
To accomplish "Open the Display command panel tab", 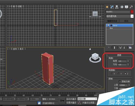I will (126, 7).
